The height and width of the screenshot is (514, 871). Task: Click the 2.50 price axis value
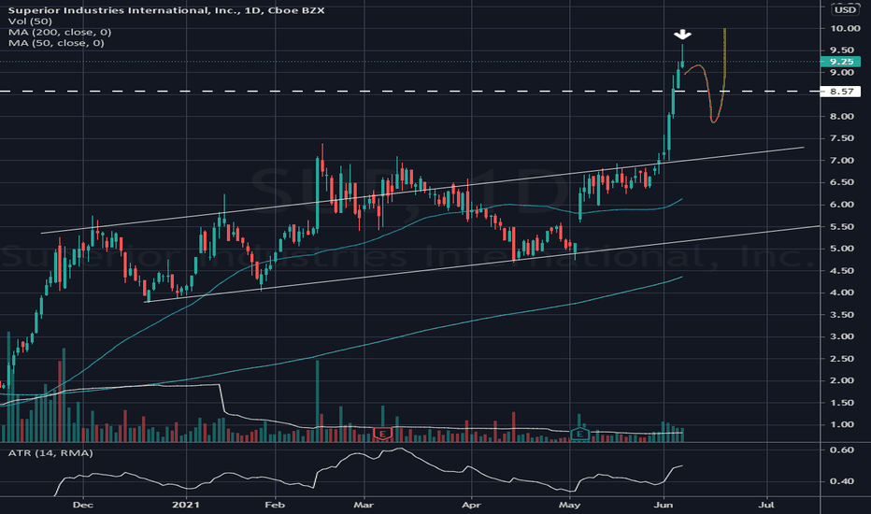coord(842,359)
